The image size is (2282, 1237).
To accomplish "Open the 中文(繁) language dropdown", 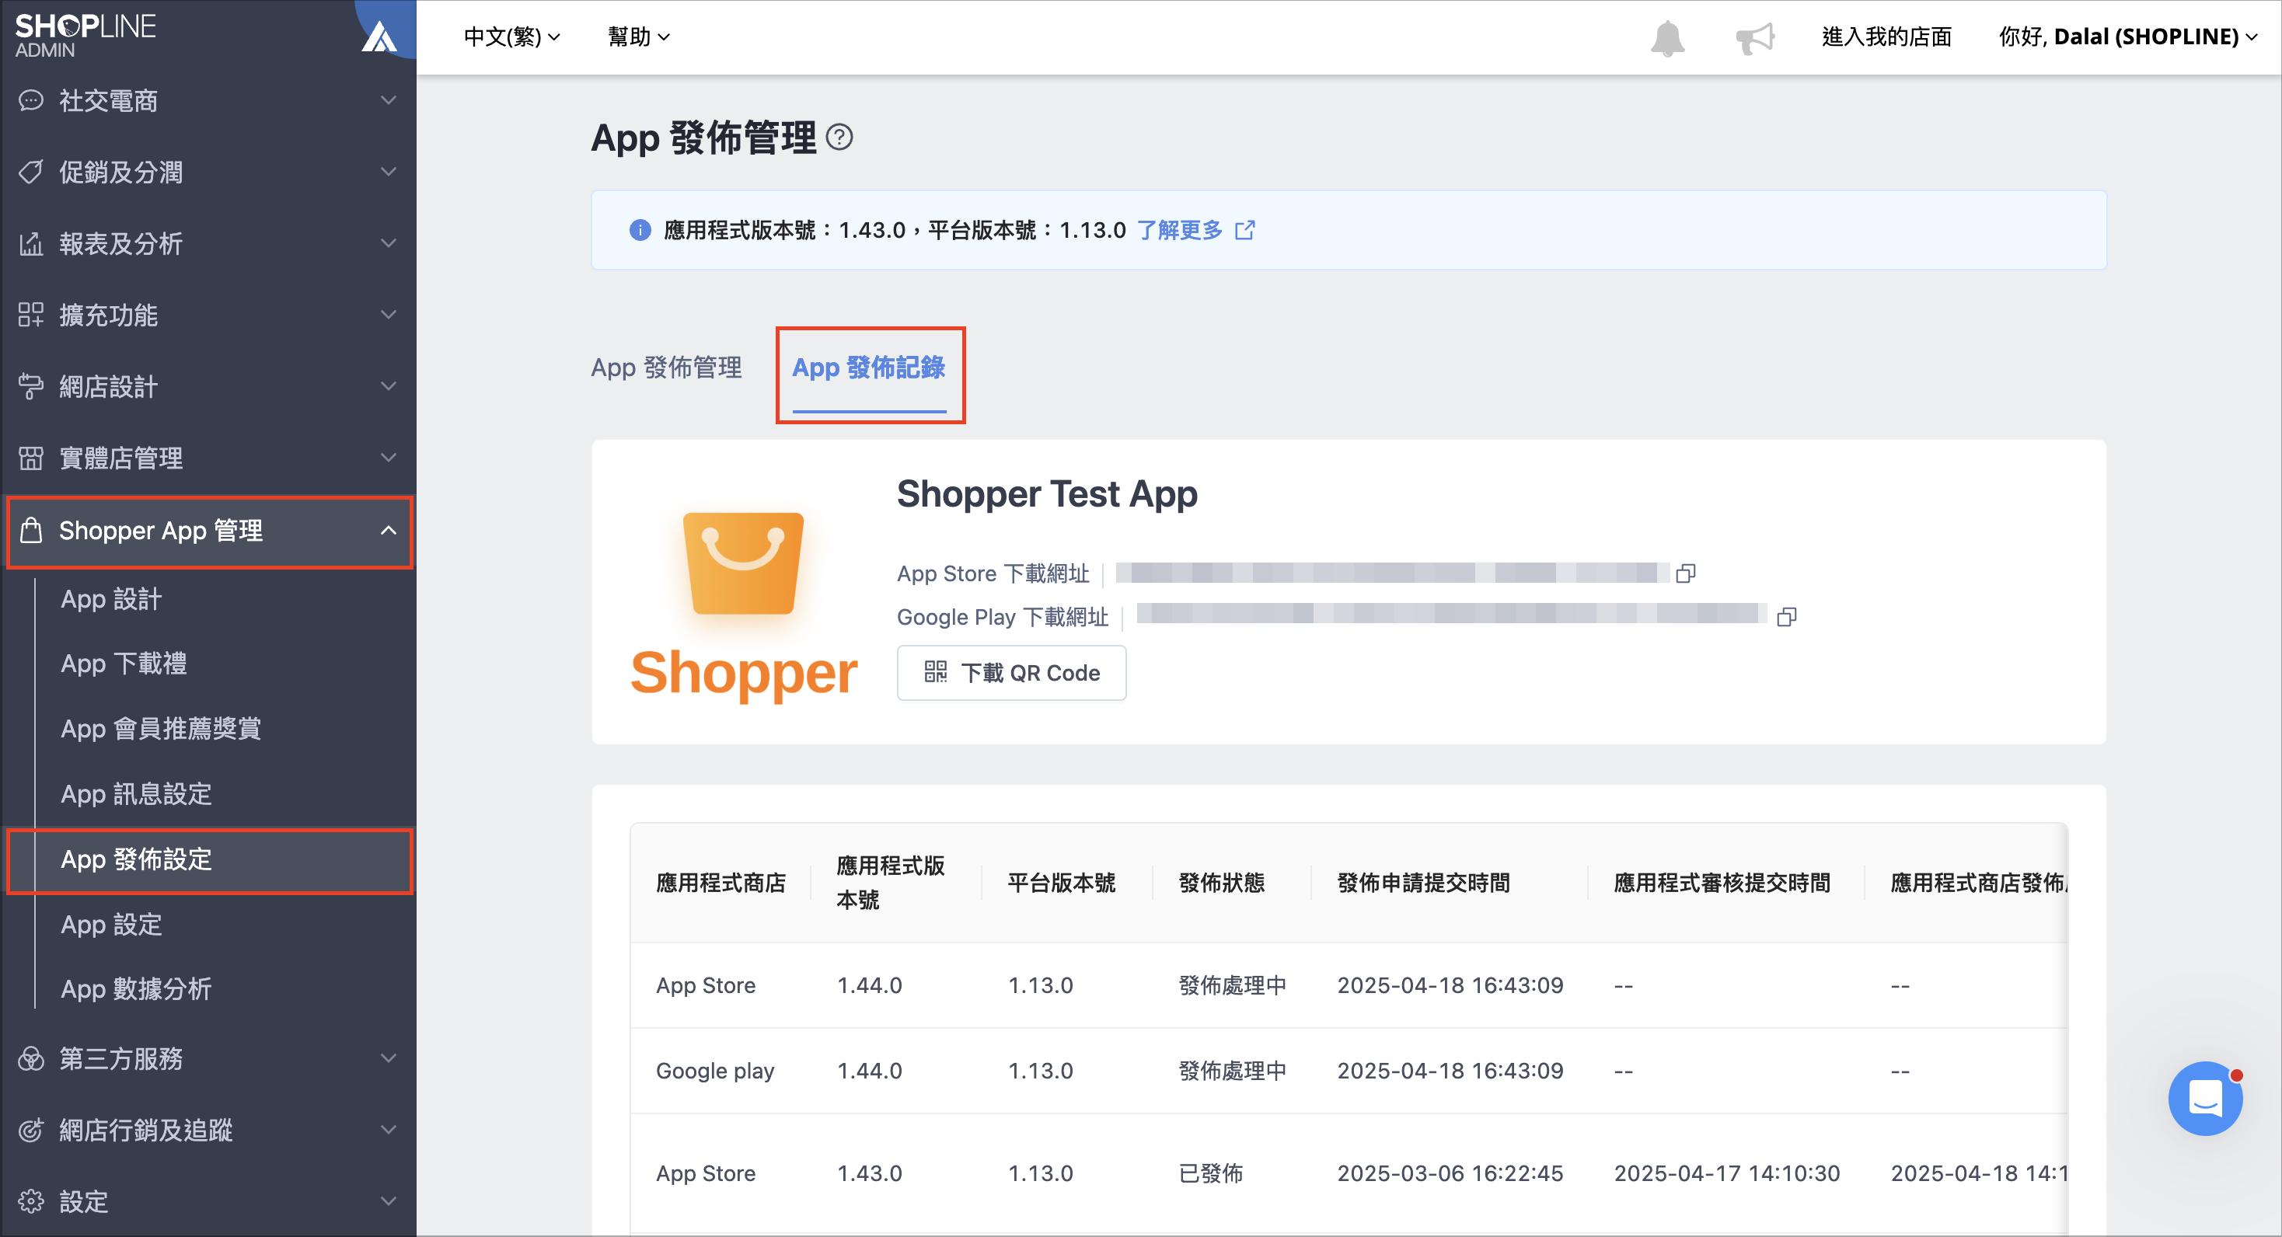I will 512,37.
